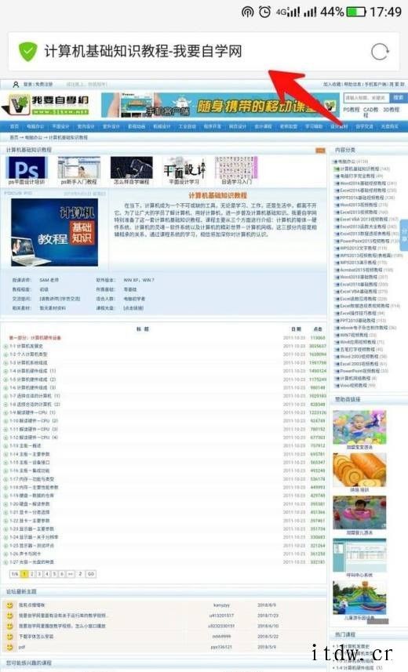Expand lesson 1-17 内存 plus icon
This screenshot has width=408, height=672.
(x=6, y=479)
